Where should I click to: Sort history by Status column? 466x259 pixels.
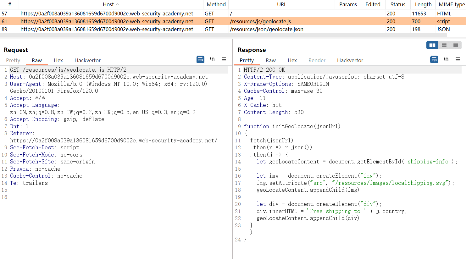coord(398,4)
